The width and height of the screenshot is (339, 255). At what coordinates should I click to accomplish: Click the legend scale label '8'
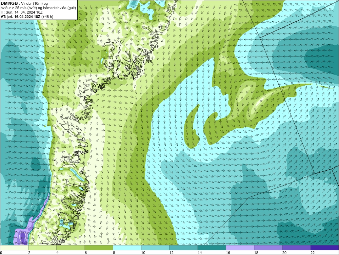point(114,253)
